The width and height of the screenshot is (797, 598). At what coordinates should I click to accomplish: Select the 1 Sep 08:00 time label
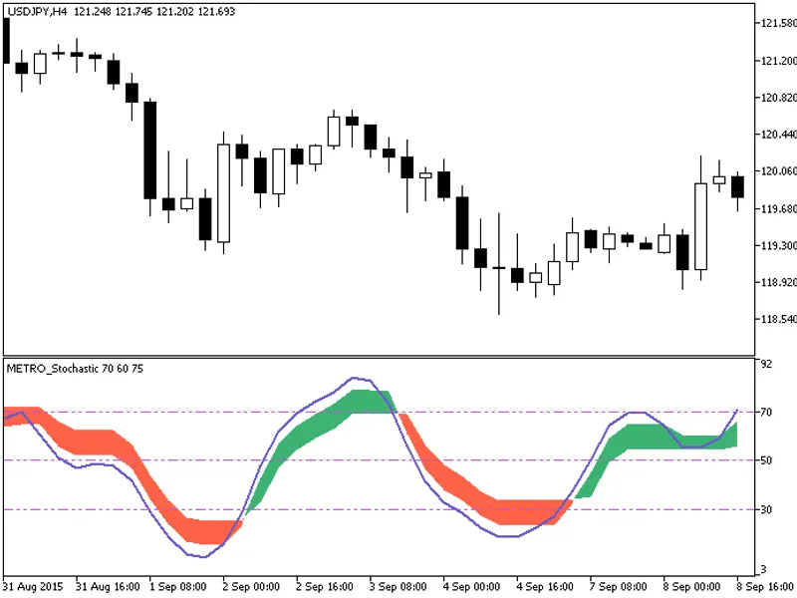coord(178,587)
